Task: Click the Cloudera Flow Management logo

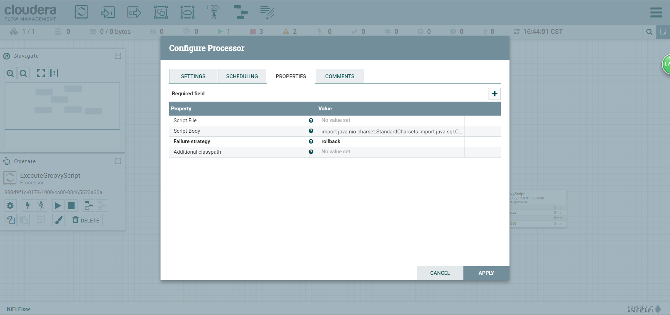Action: [x=30, y=13]
